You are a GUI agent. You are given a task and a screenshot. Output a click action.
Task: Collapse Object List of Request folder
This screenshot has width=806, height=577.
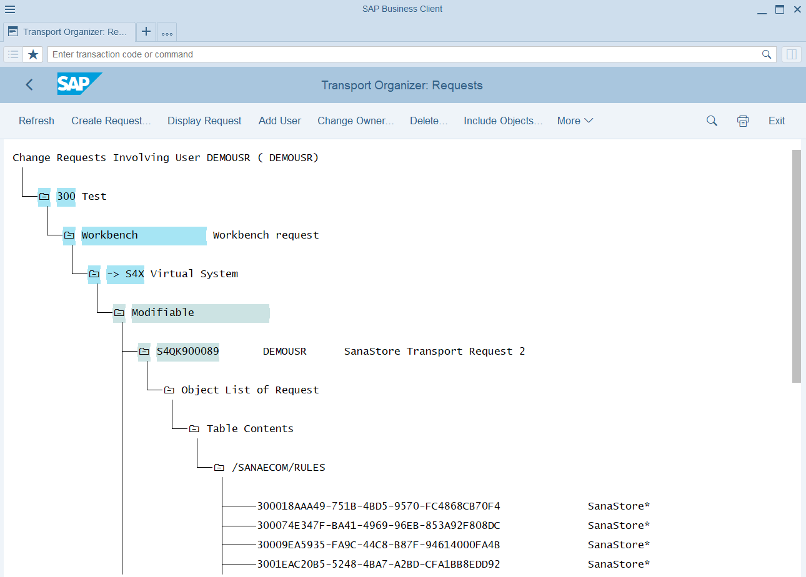(x=169, y=390)
